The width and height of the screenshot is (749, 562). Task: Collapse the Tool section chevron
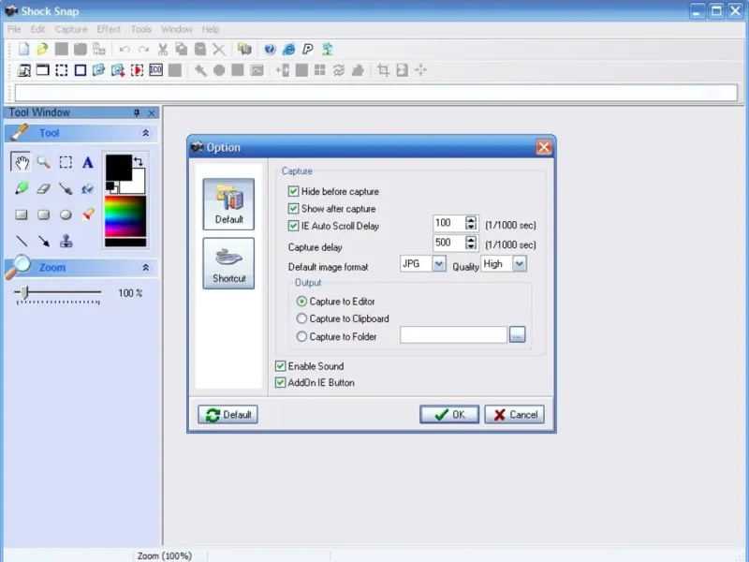point(146,133)
